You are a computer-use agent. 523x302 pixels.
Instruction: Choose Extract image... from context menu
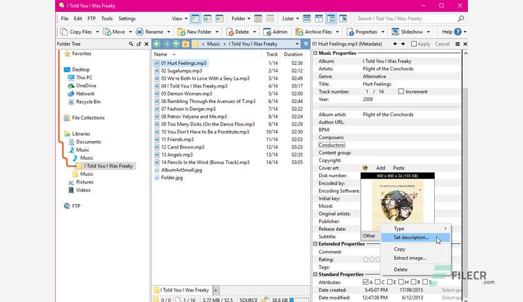coord(415,258)
